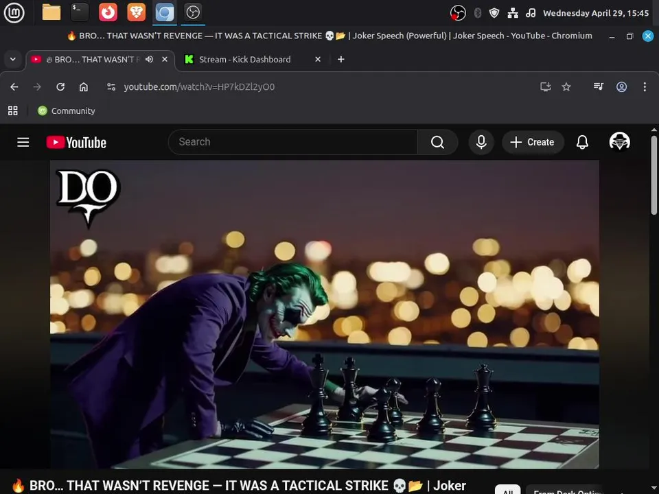659x494 pixels.
Task: Click the OBS recording tray icon
Action: [x=458, y=13]
